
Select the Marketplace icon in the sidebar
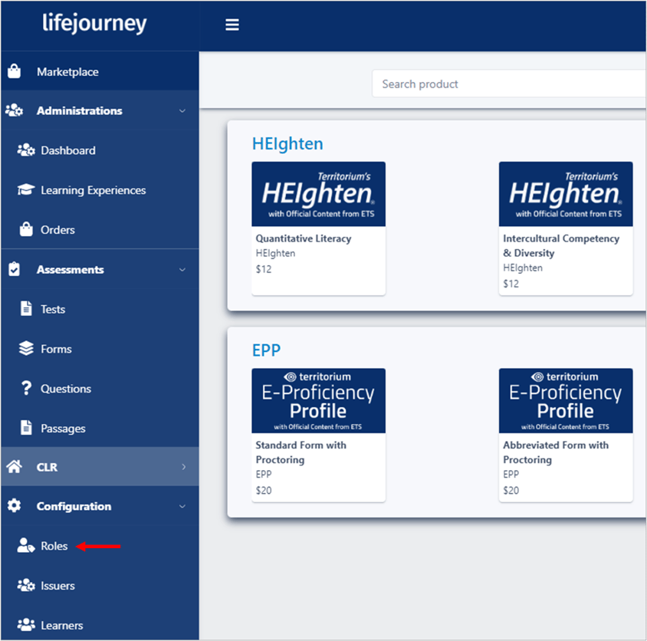pyautogui.click(x=17, y=71)
